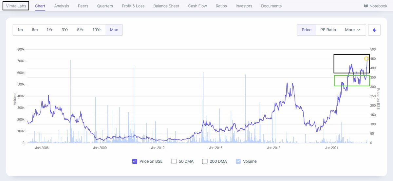Open the Ratios tab
This screenshot has height=181, width=393.
coord(221,6)
